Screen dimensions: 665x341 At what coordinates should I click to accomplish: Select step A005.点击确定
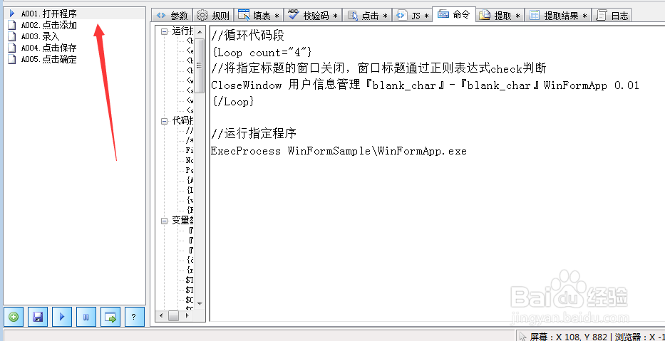[48, 59]
